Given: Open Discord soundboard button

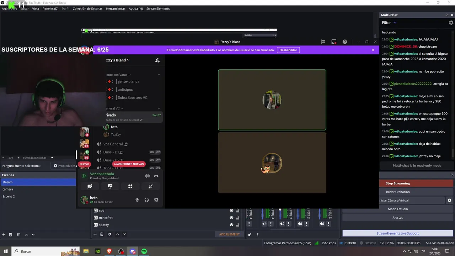Looking at the screenshot, I should (151, 186).
